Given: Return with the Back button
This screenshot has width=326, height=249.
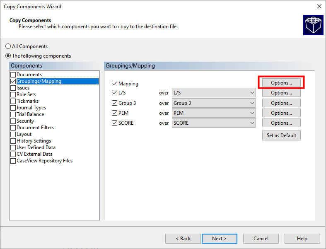Looking at the screenshot, I should 183,239.
